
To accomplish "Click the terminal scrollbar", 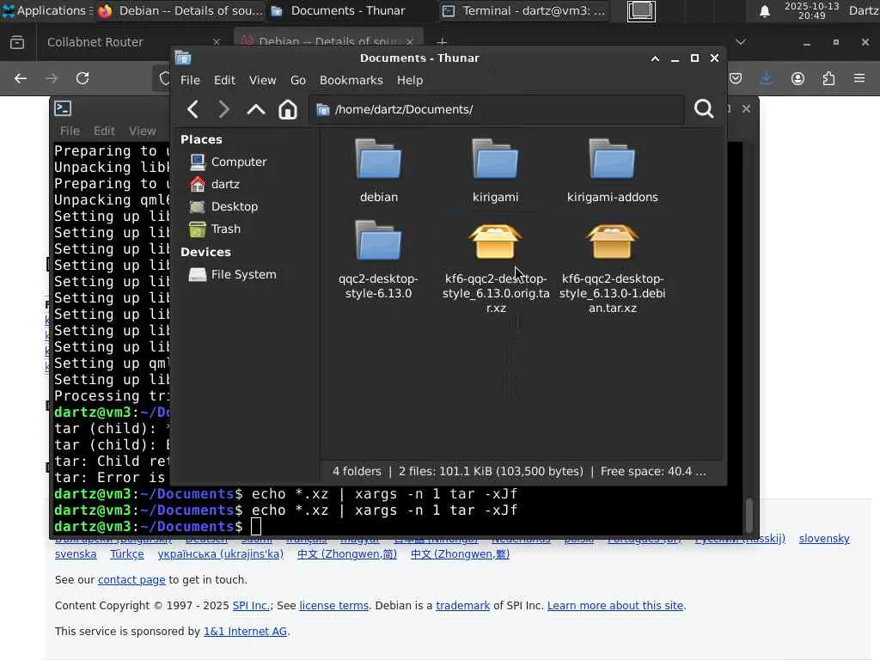I will 749,514.
